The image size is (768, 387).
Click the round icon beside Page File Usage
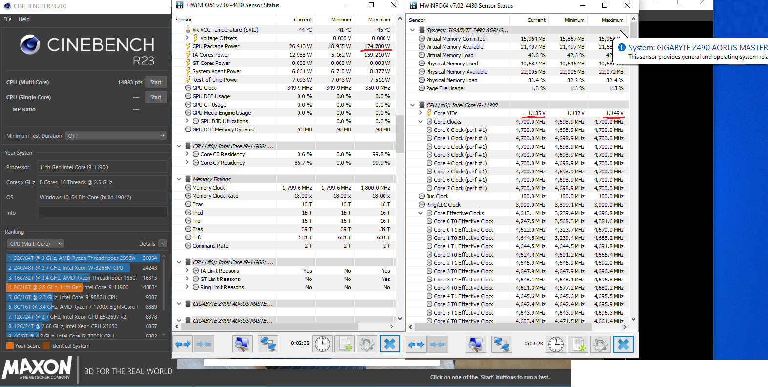click(x=422, y=88)
